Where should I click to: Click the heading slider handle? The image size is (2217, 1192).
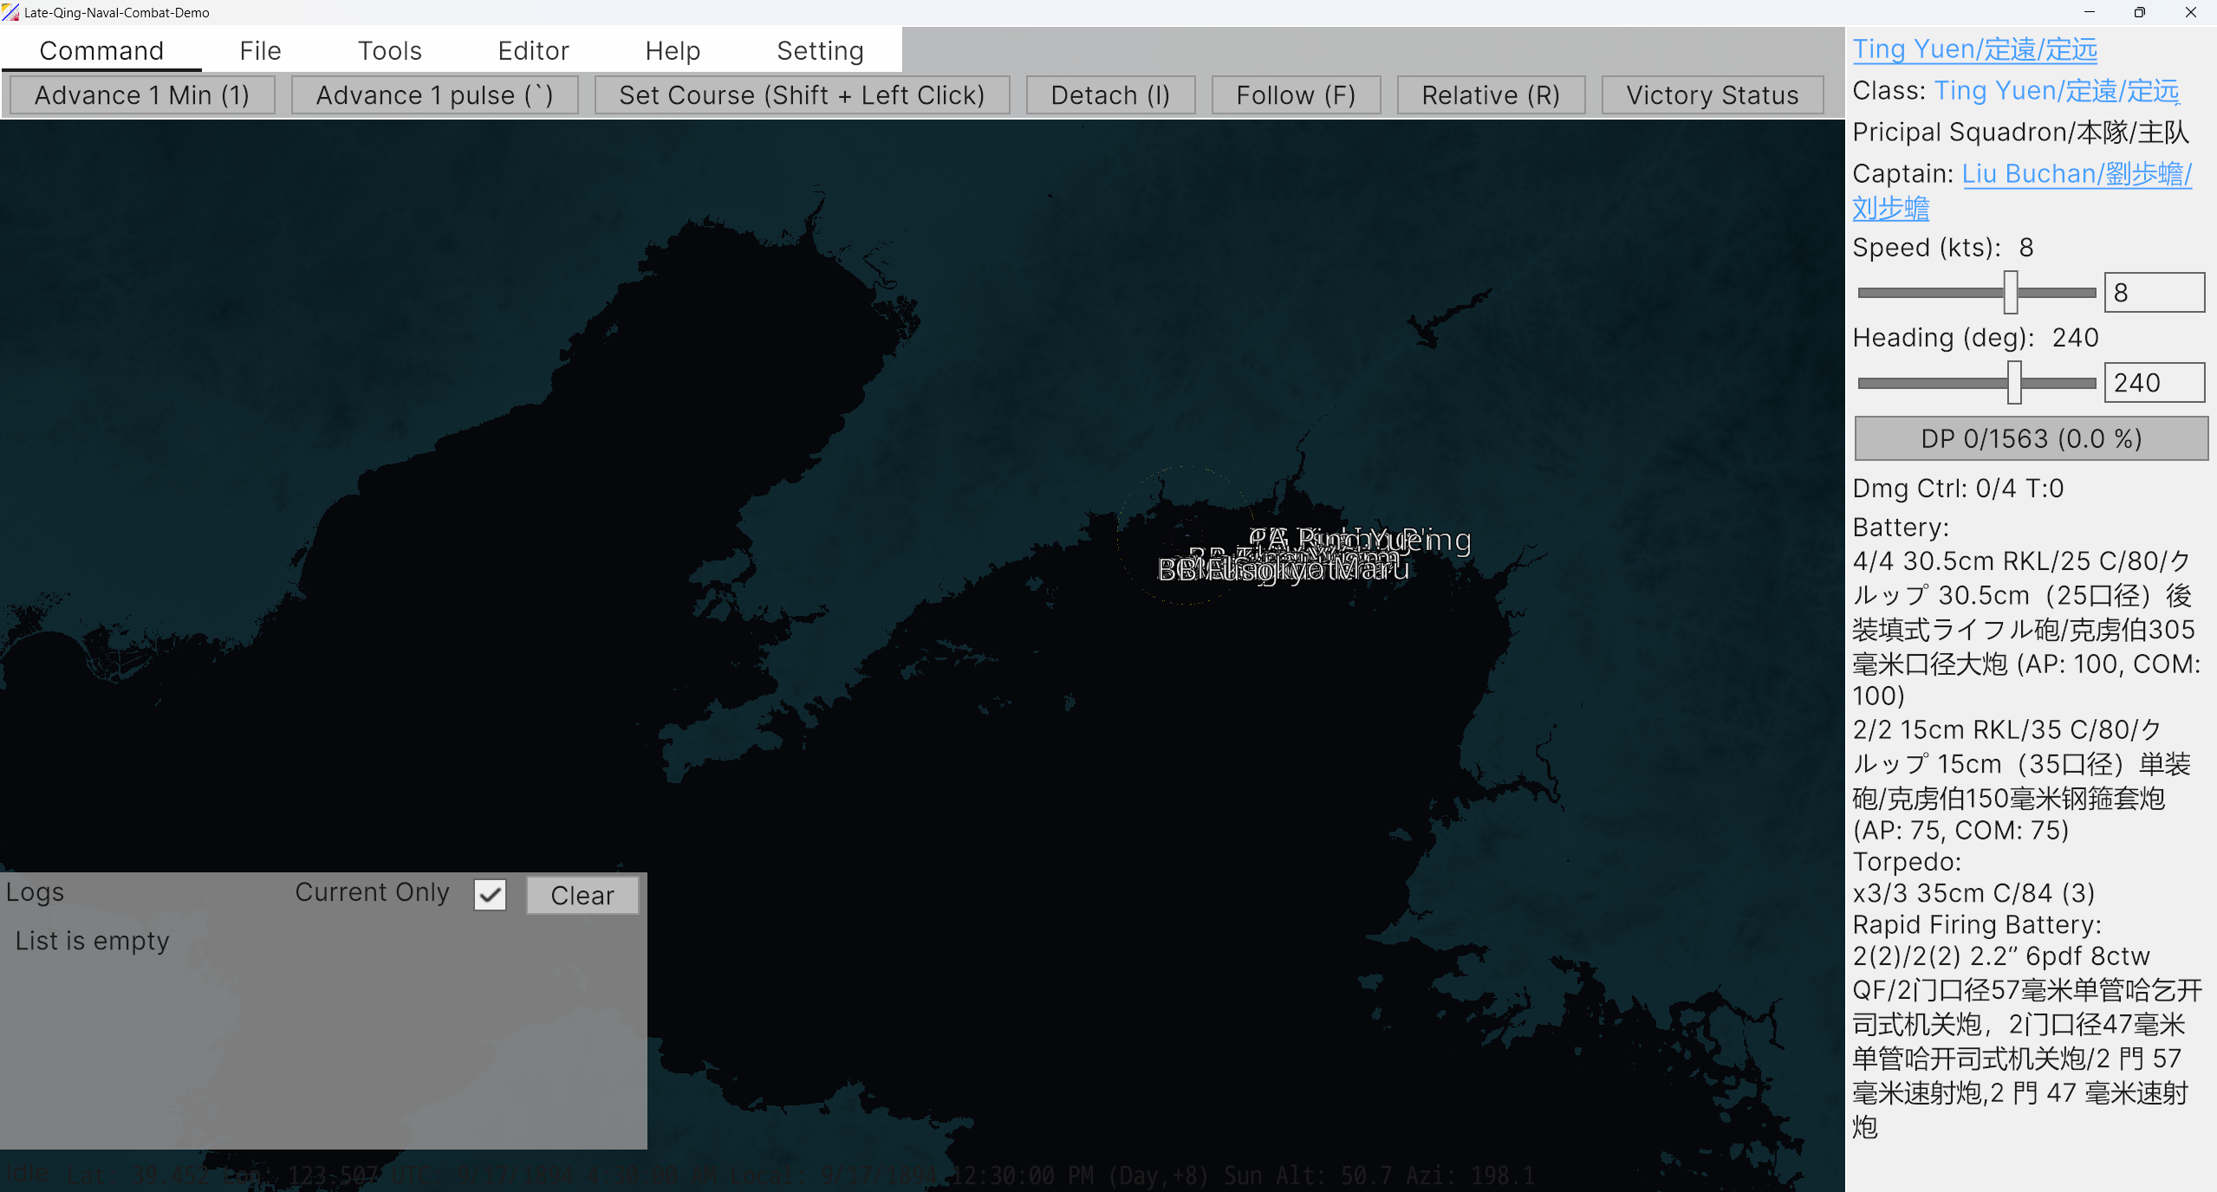(x=2015, y=383)
